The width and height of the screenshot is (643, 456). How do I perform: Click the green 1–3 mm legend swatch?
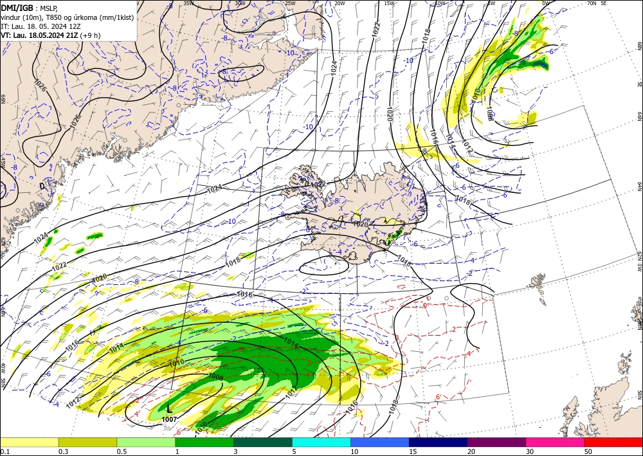204,442
